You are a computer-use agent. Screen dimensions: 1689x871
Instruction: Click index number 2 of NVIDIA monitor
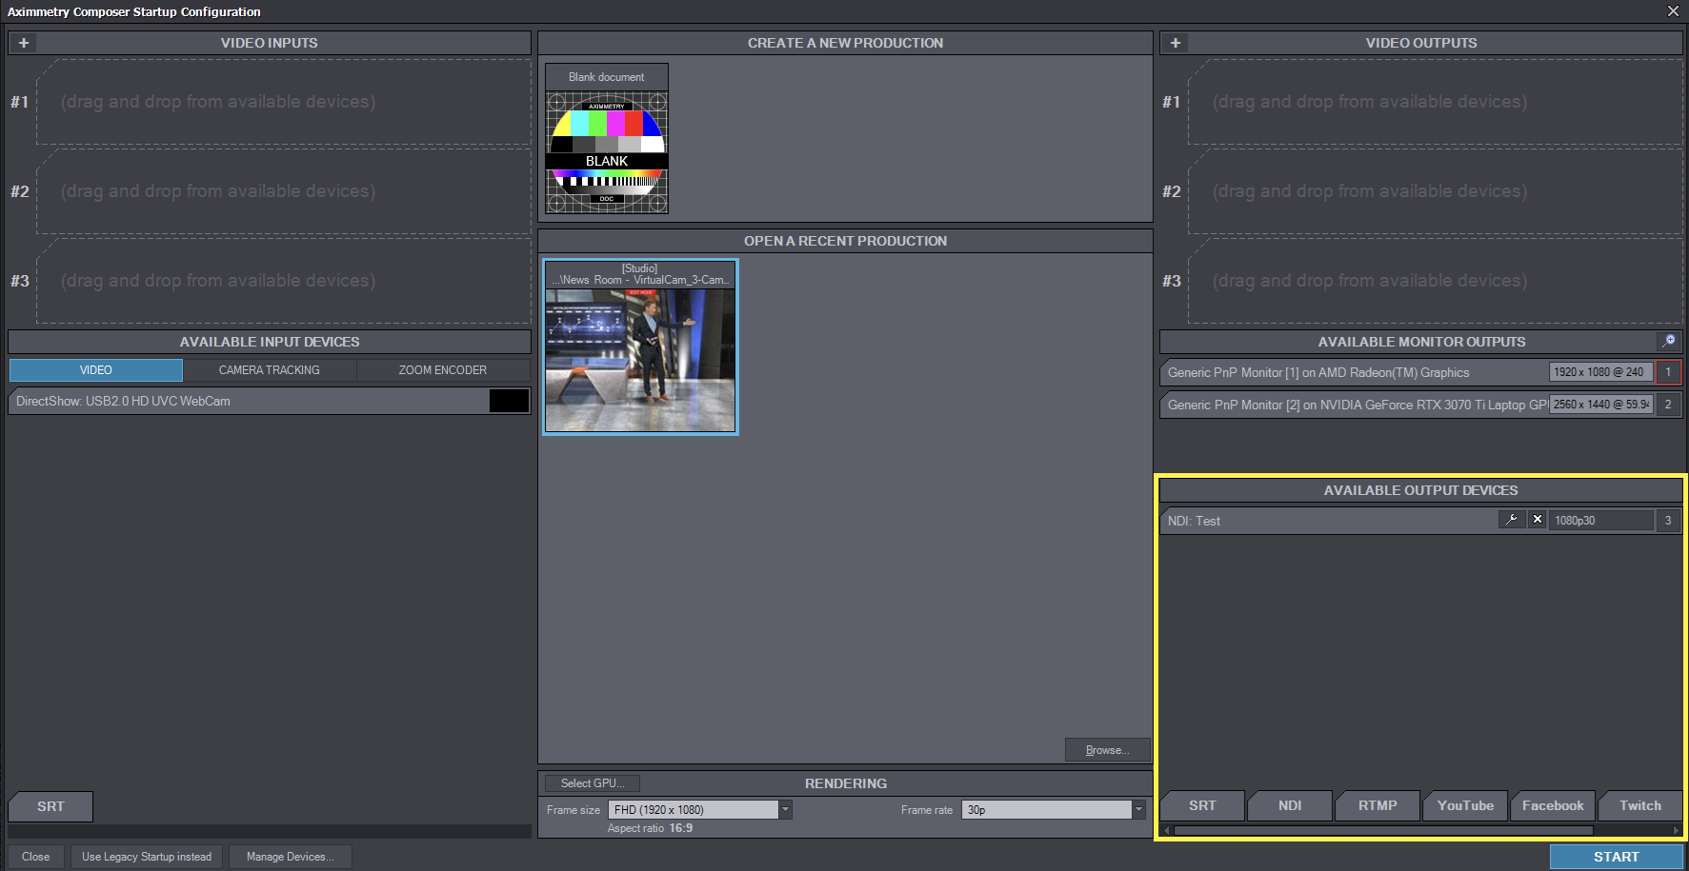1668,405
